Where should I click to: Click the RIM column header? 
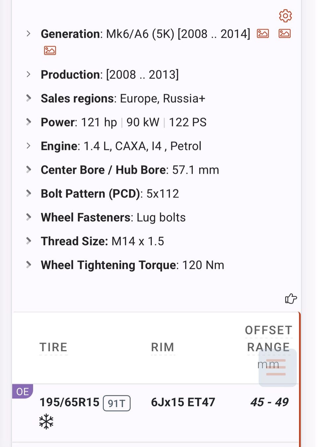pyautogui.click(x=163, y=347)
